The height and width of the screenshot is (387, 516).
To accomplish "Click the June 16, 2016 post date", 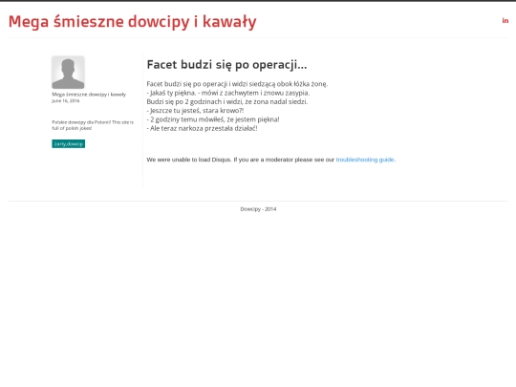I will [x=66, y=100].
